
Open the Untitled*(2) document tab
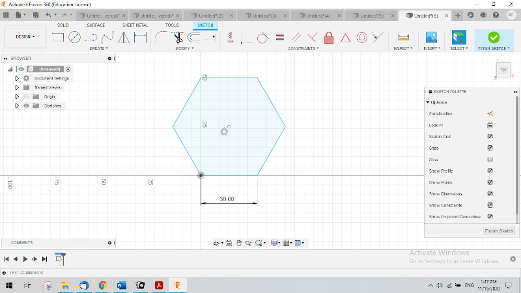click(x=210, y=16)
